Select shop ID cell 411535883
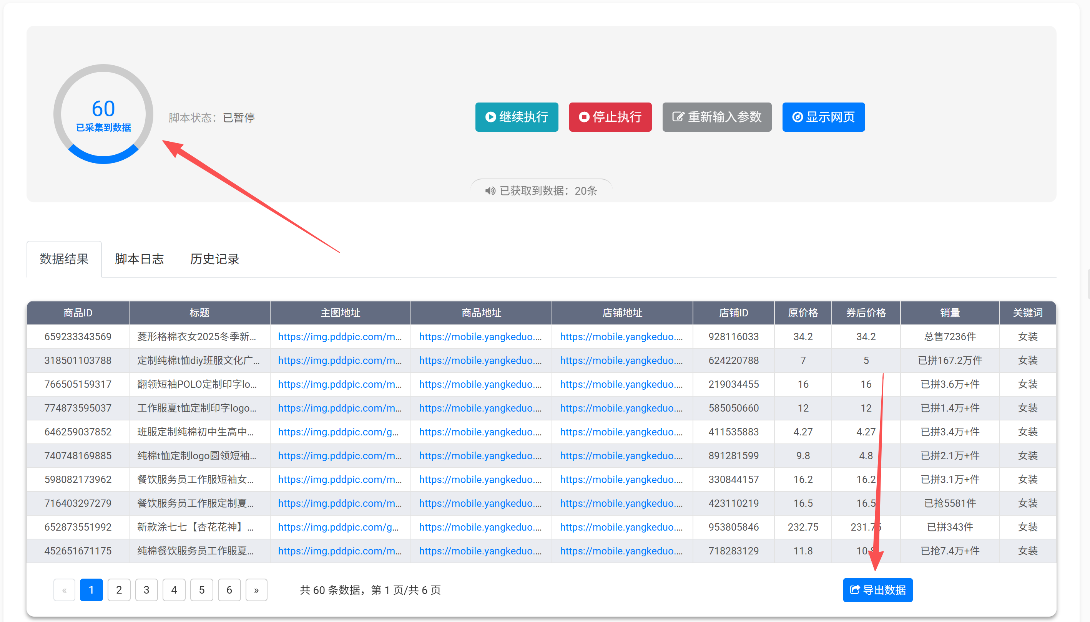The image size is (1090, 622). [x=733, y=432]
